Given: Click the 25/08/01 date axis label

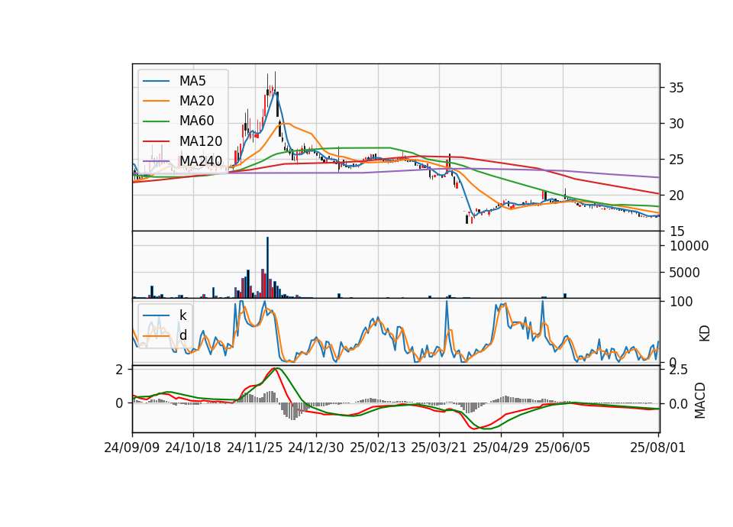Looking at the screenshot, I should click(657, 448).
